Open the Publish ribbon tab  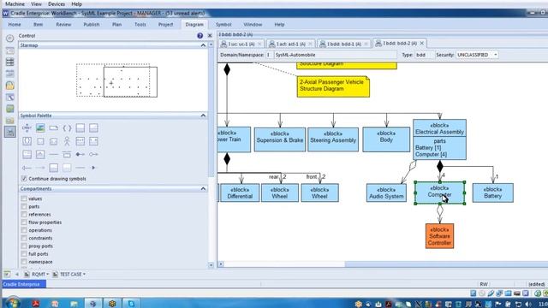92,25
